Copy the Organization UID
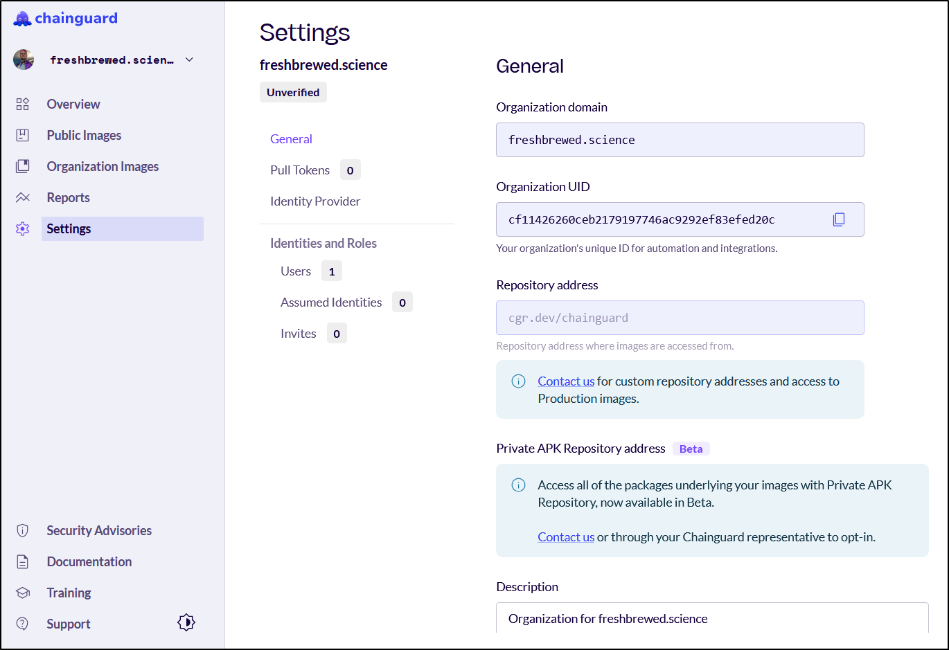Viewport: 949px width, 650px height. (839, 219)
